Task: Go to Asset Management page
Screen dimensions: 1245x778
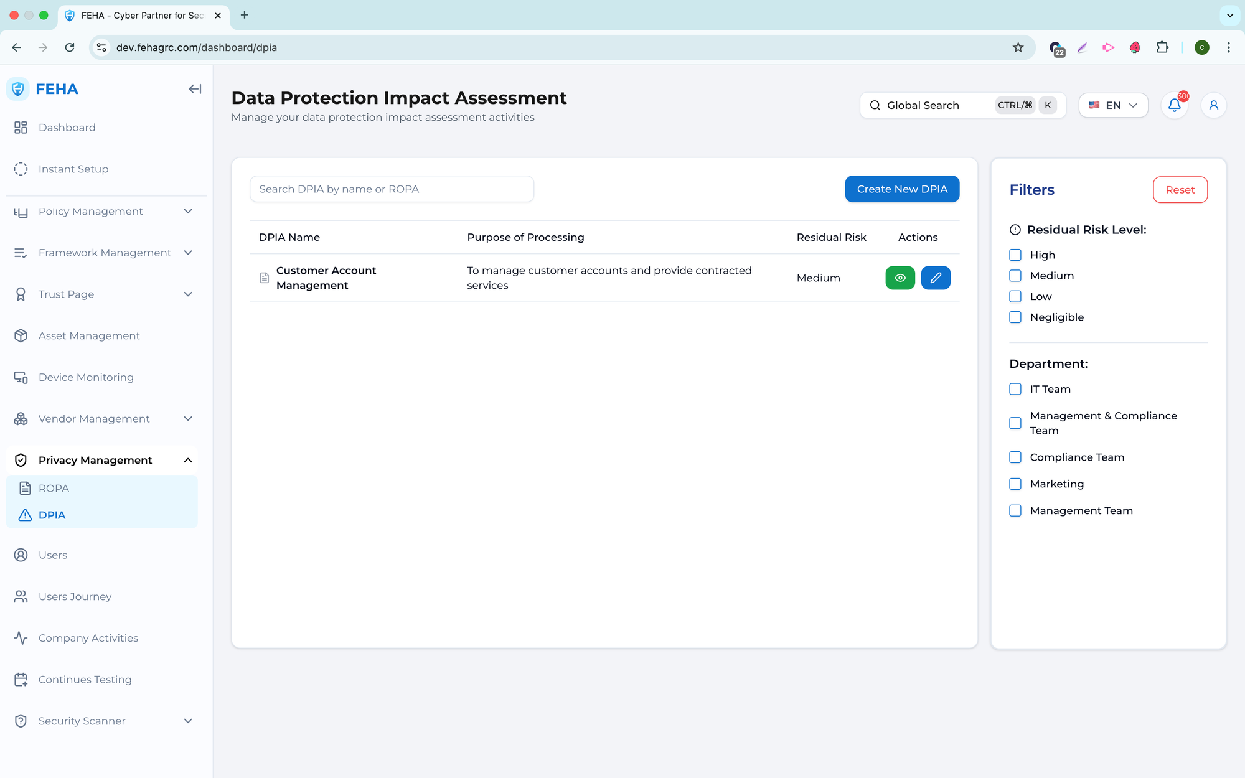Action: [x=89, y=336]
